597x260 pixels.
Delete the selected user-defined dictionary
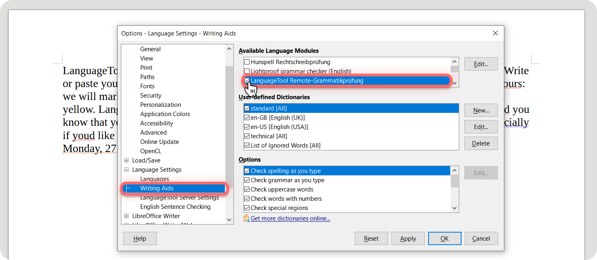pos(481,144)
